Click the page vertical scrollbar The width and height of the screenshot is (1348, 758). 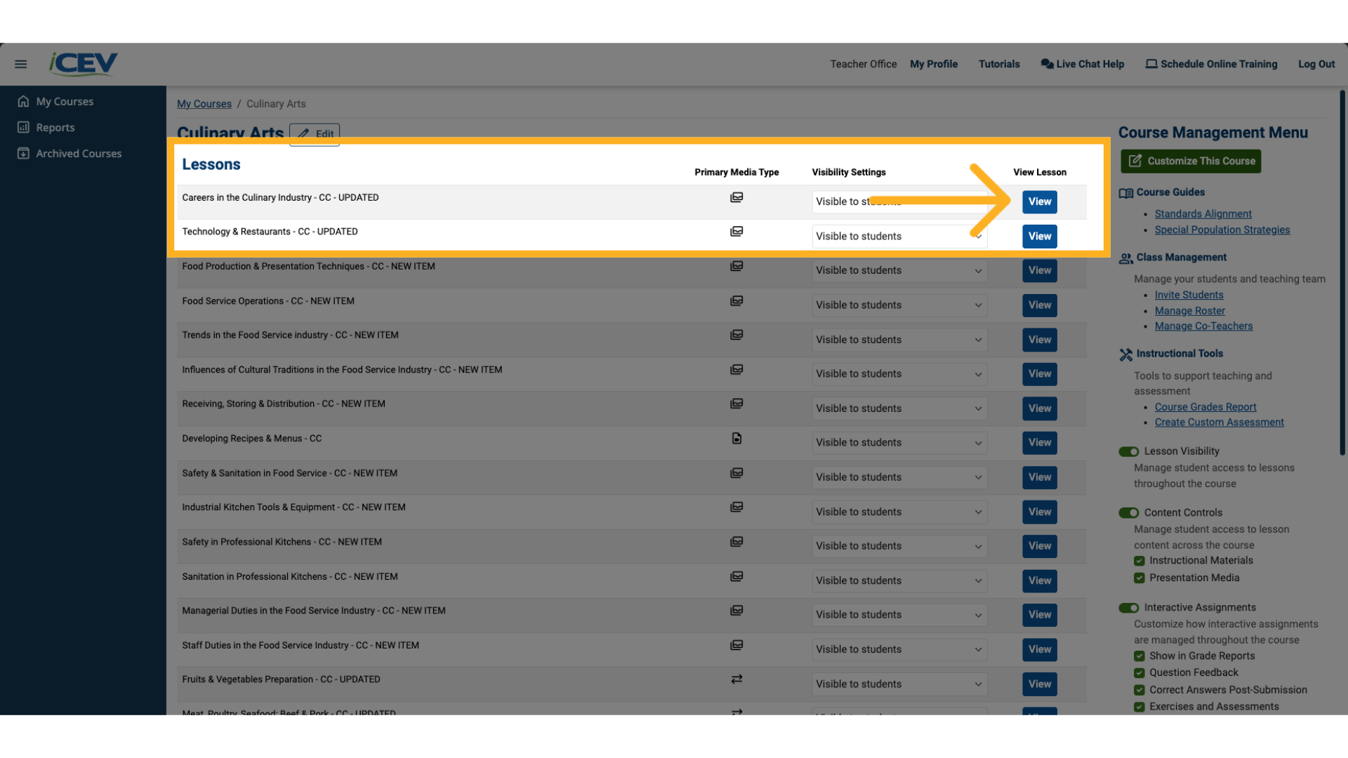1342,274
